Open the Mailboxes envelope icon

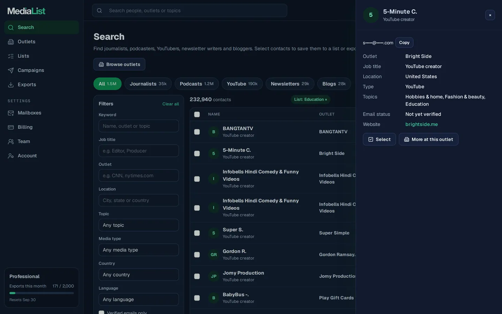coord(11,113)
